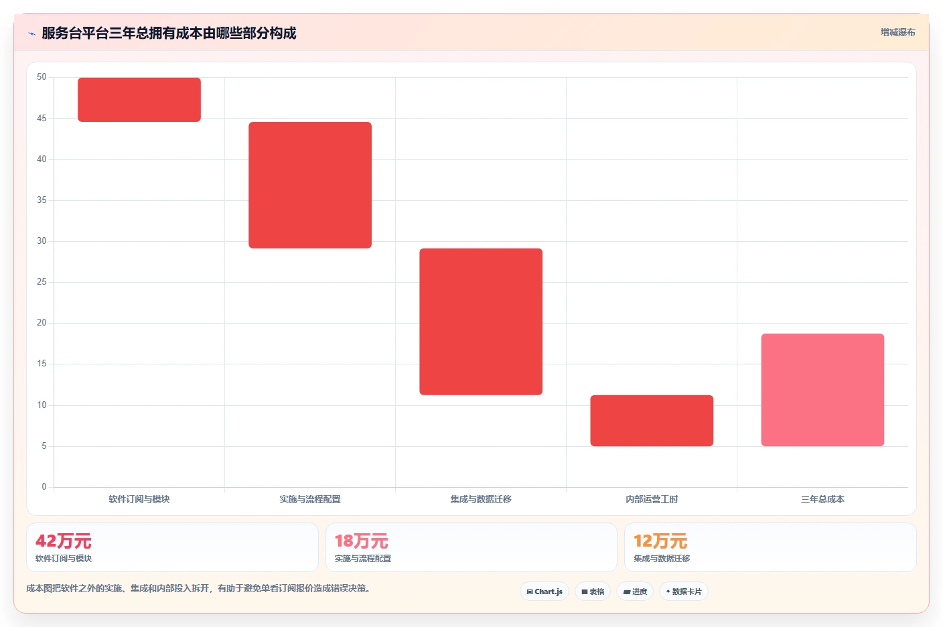The image size is (943, 627).
Task: Click the 软件订阅与模块 waterfall bar
Action: pyautogui.click(x=139, y=100)
